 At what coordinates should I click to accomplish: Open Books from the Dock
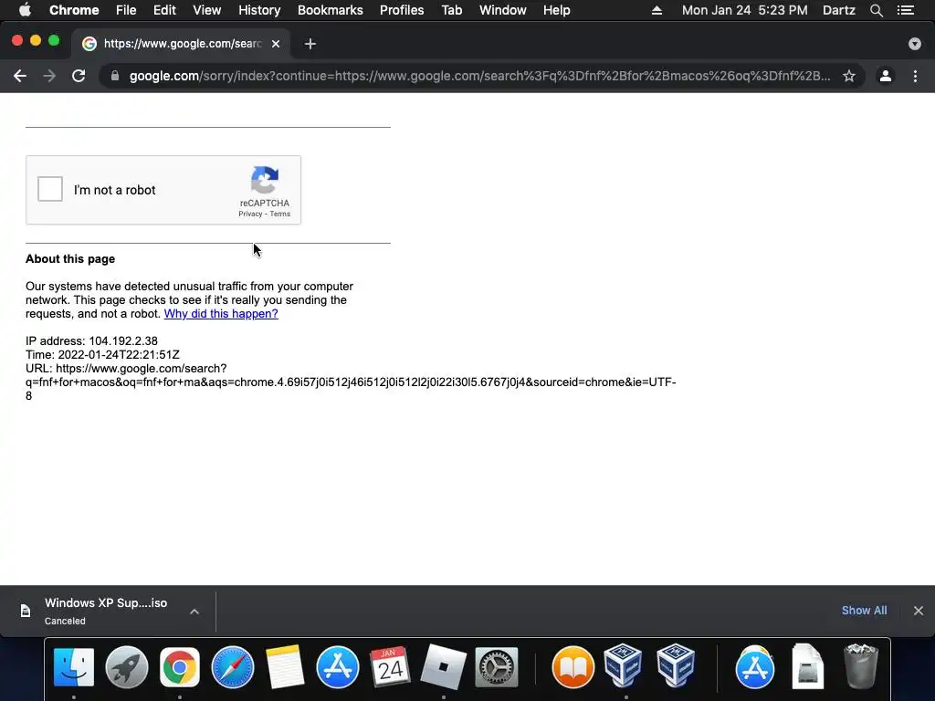(x=573, y=667)
